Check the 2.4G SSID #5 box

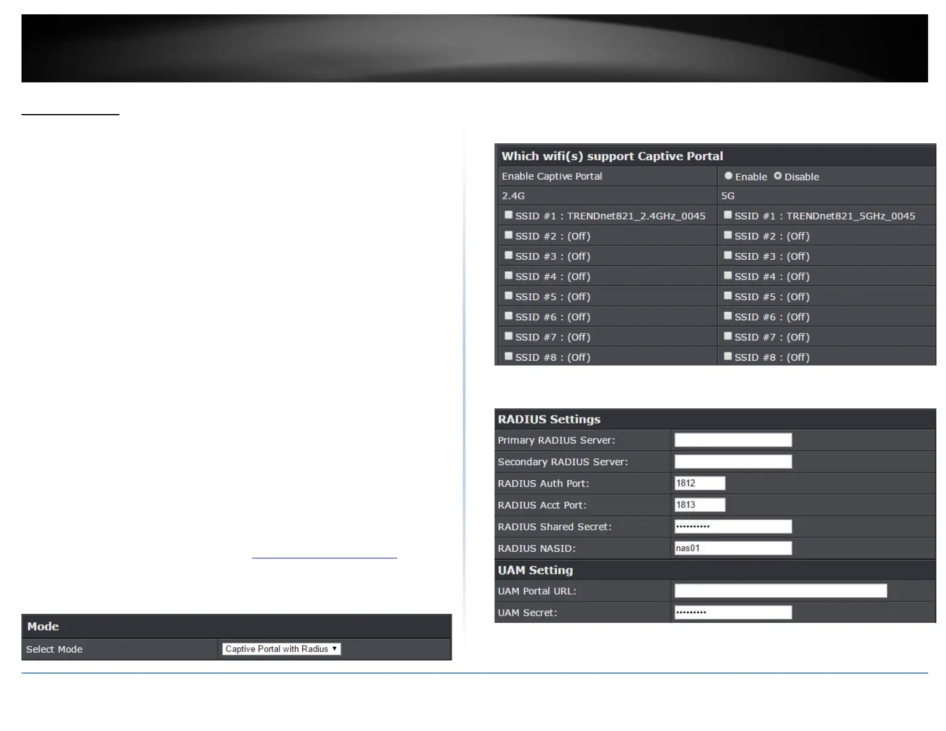(508, 296)
